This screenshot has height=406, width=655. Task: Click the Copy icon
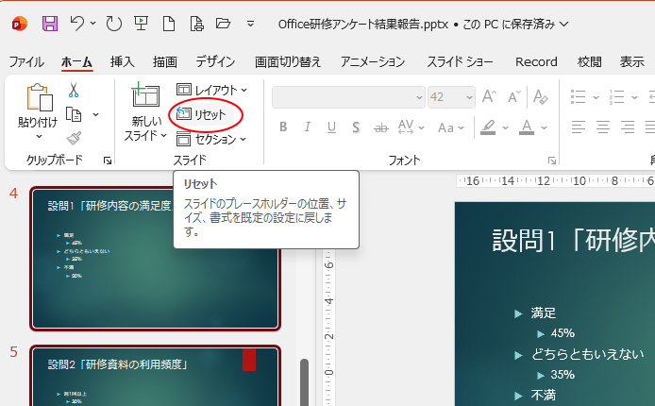pos(74,114)
